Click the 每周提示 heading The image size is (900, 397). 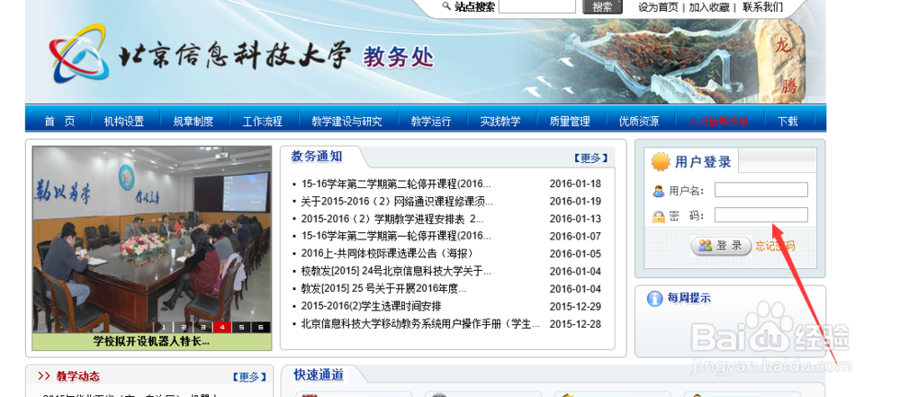(x=688, y=298)
